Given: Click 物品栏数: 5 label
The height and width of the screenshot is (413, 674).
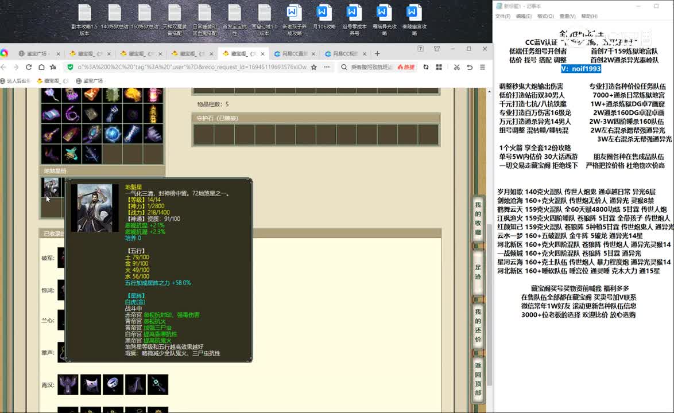Looking at the screenshot, I should tap(213, 104).
